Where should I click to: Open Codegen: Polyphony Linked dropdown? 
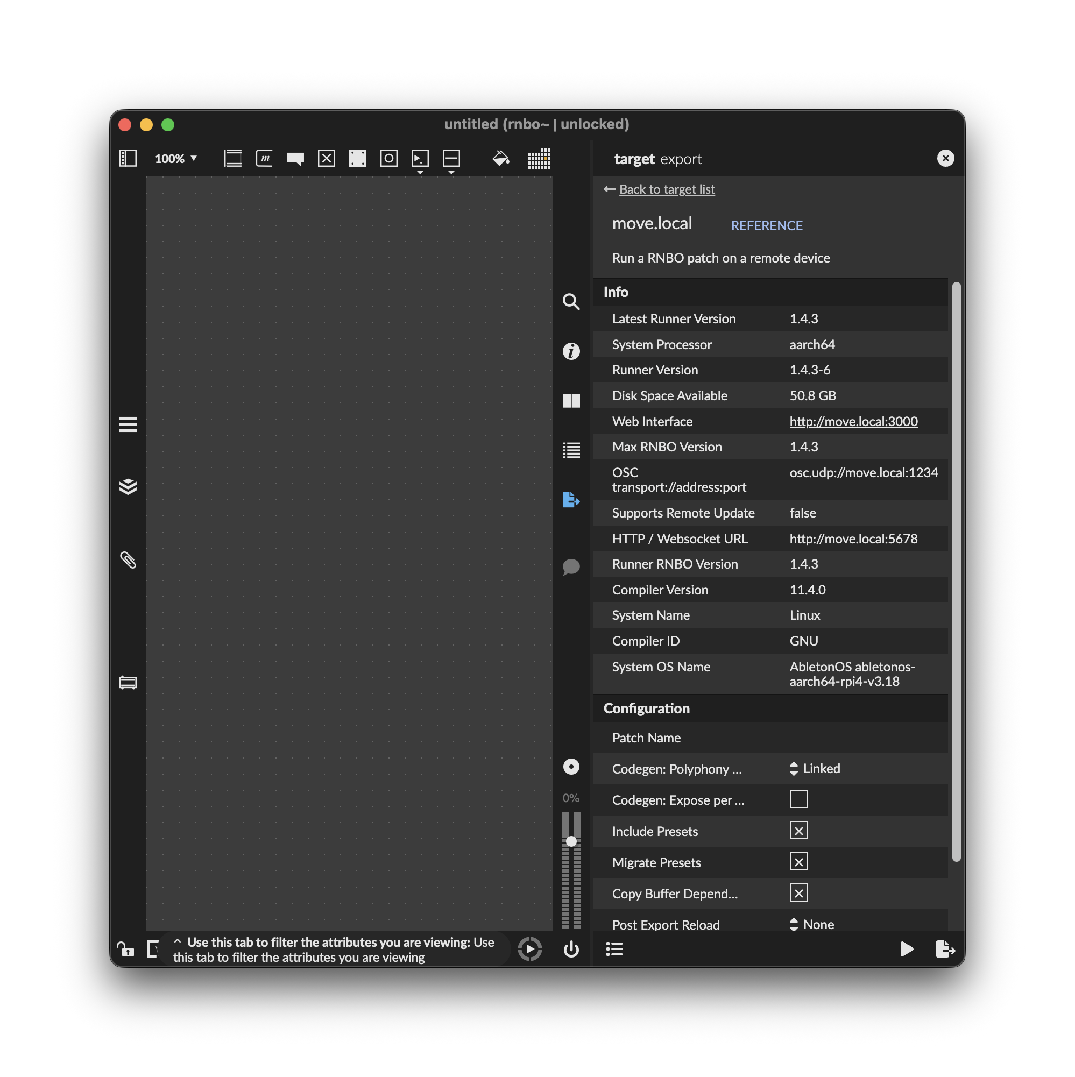[x=815, y=768]
